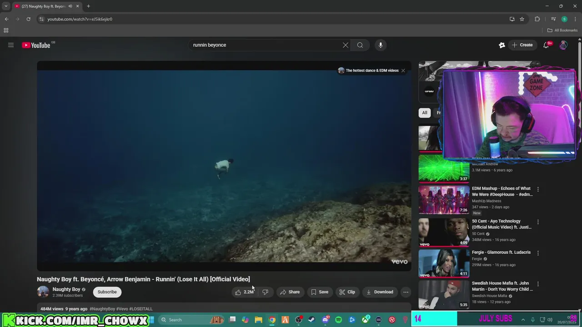This screenshot has width=582, height=327.
Task: Open a new tab with plus
Action: (x=88, y=6)
